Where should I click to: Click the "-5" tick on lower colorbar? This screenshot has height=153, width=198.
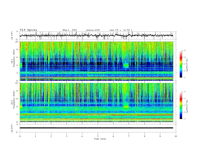(x=184, y=105)
